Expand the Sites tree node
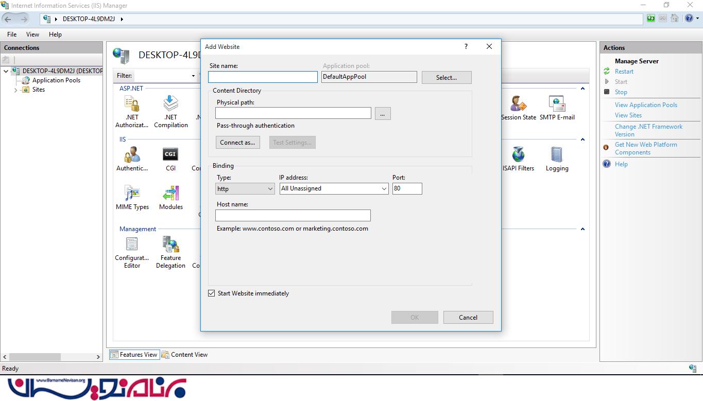This screenshot has height=401, width=703. click(x=15, y=90)
